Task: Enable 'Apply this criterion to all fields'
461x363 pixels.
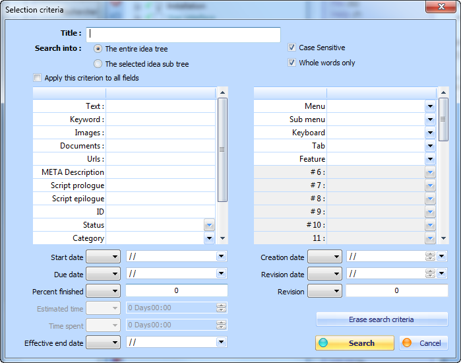Action: coord(38,78)
